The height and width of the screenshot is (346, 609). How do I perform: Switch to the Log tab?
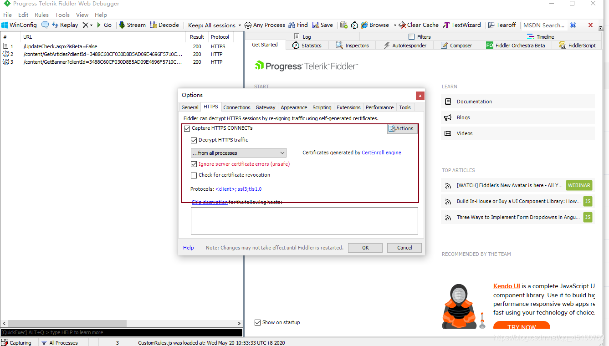point(302,36)
